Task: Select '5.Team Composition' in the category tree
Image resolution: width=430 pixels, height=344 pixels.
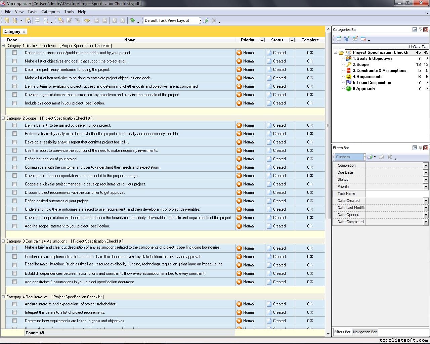Action: [372, 83]
